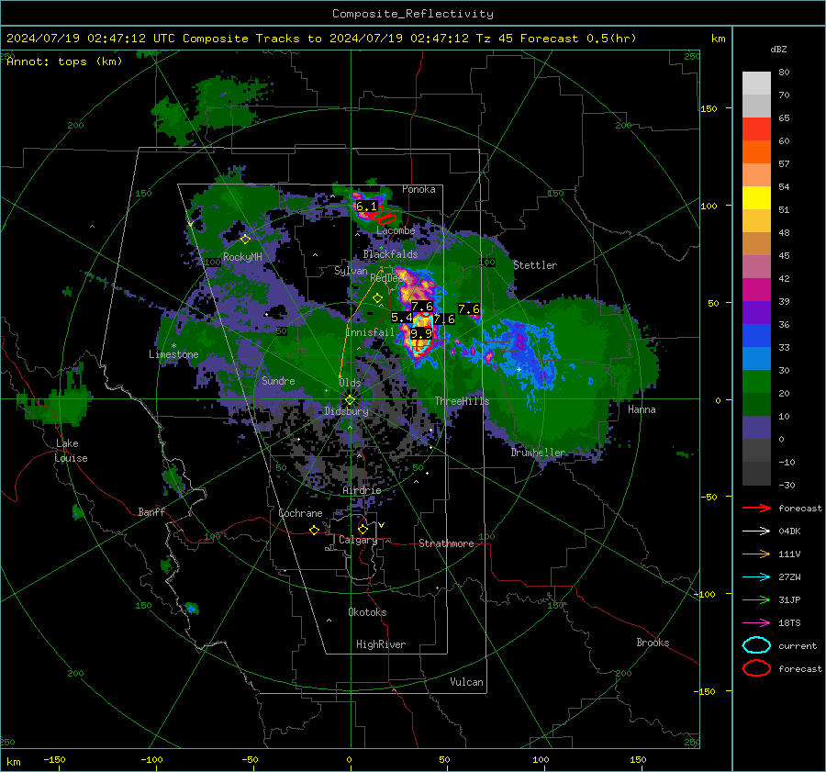This screenshot has height=772, width=826.
Task: Click yellow diamond marker near RedDeer
Action: coord(377,298)
